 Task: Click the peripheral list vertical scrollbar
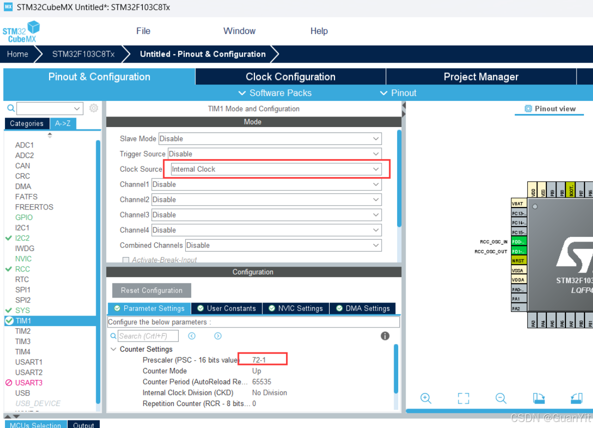[98, 271]
